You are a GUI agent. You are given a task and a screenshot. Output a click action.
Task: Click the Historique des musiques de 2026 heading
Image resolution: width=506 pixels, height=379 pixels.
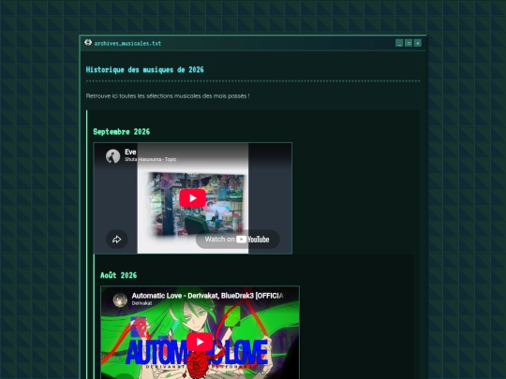(145, 69)
